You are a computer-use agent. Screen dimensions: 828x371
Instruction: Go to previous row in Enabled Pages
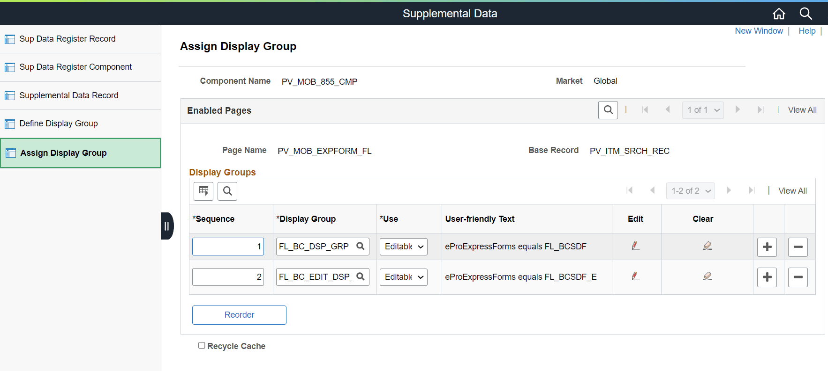coord(668,109)
